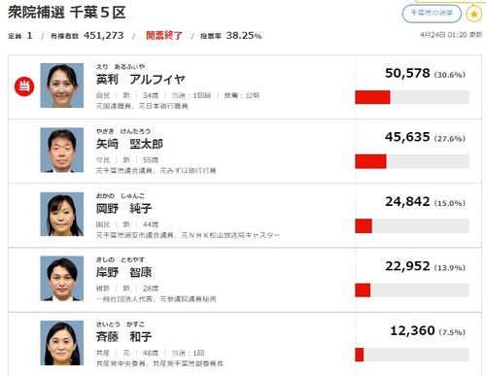486x376 pixels.
Task: Click photo of 英利 アルフィヤ
Action: click(x=62, y=85)
